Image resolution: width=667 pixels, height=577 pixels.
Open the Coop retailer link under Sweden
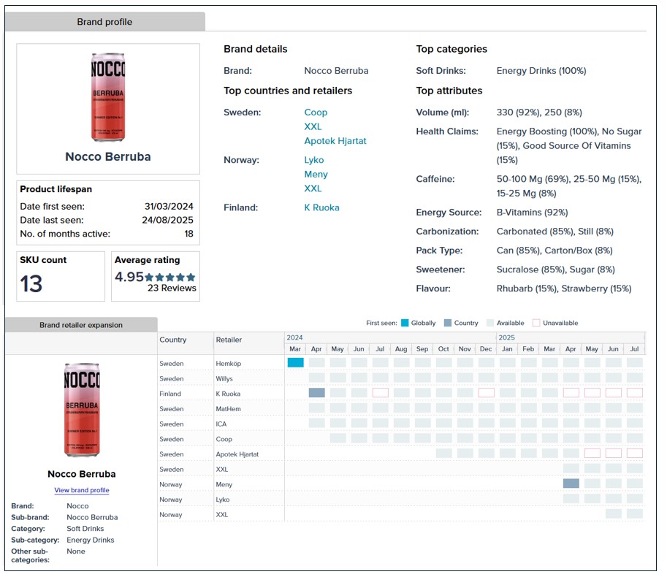316,112
